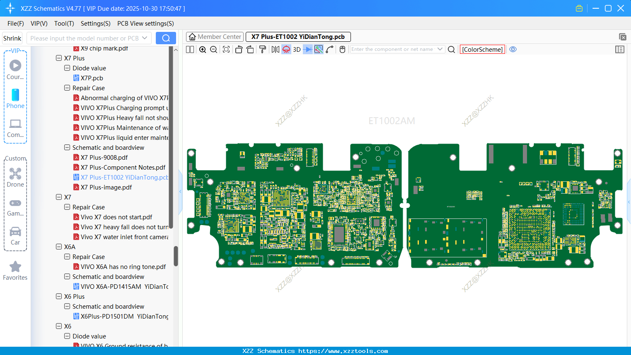Open X7 Plus-image.pdf

click(x=103, y=187)
